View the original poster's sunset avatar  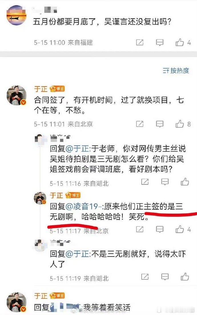coord(17,15)
